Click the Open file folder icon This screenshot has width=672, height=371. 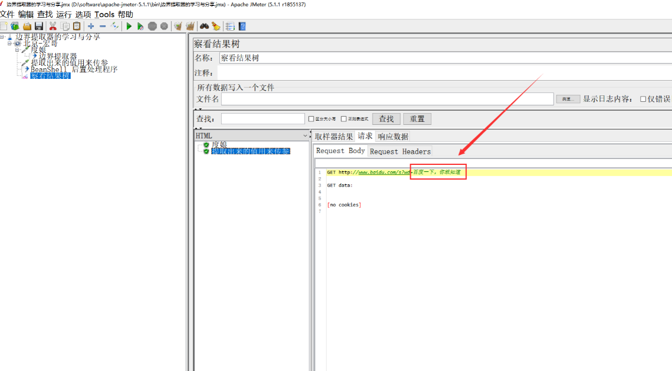point(27,26)
